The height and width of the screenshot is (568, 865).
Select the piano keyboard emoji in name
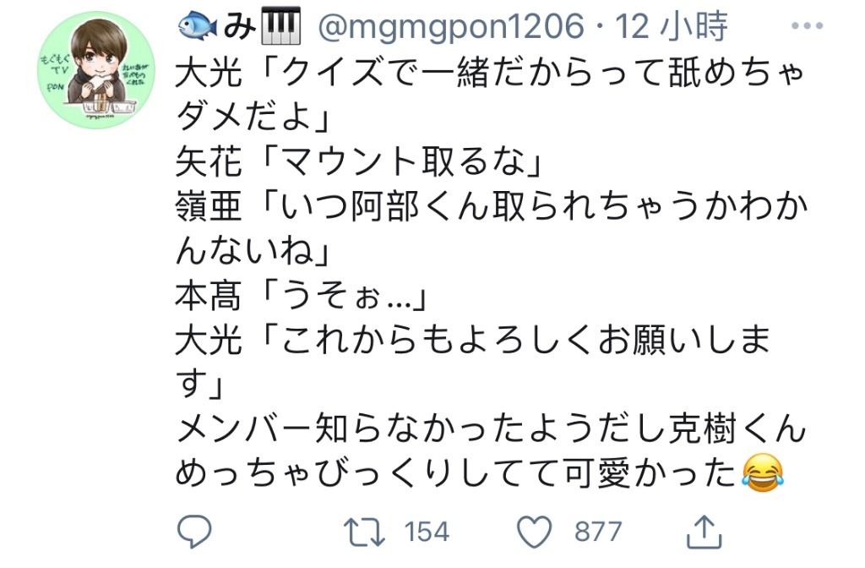pyautogui.click(x=280, y=25)
